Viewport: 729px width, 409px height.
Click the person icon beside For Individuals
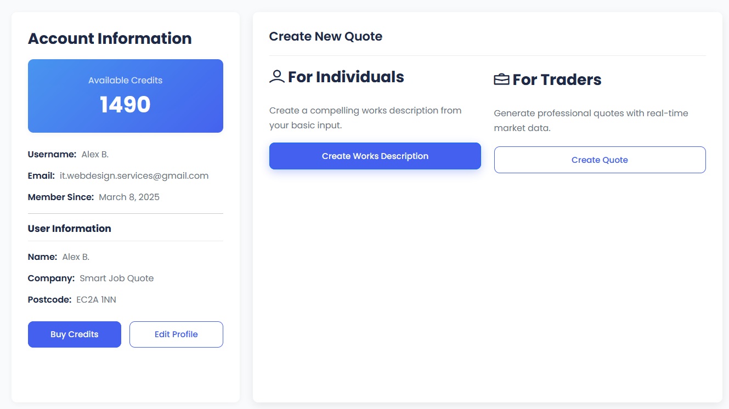click(x=277, y=77)
